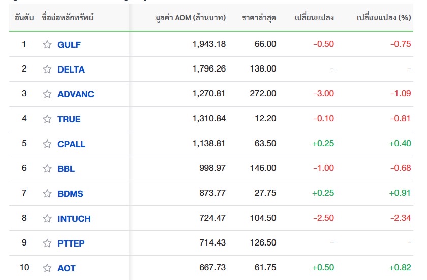Click BBL percent change -0.68
The image size is (427, 280).
[x=401, y=168]
